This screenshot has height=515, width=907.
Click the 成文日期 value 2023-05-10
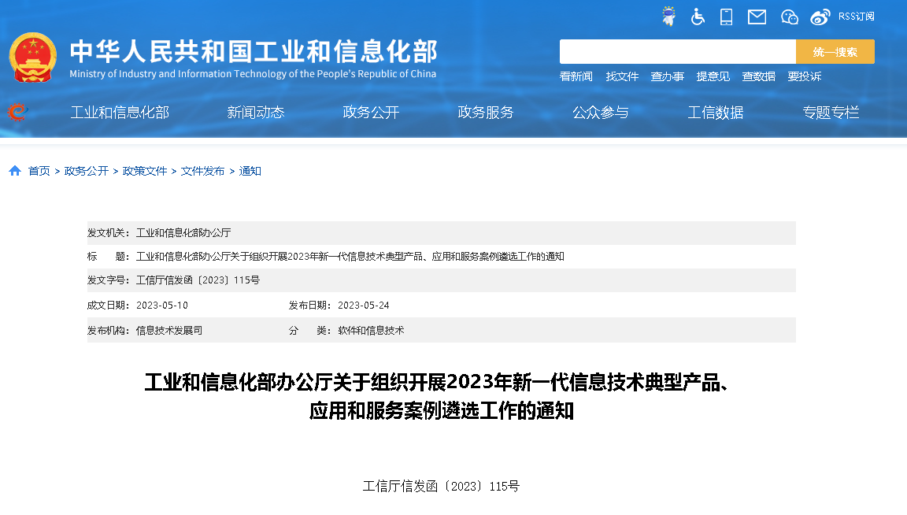click(x=162, y=305)
